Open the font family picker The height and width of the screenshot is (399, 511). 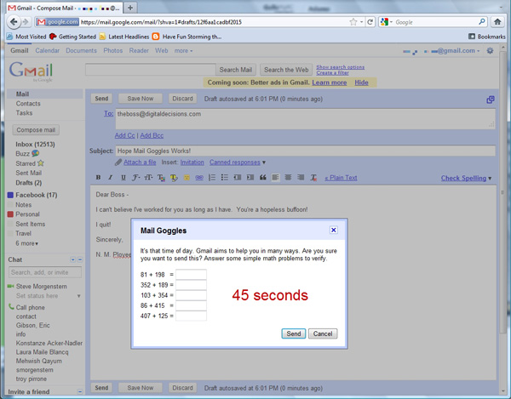(x=136, y=177)
